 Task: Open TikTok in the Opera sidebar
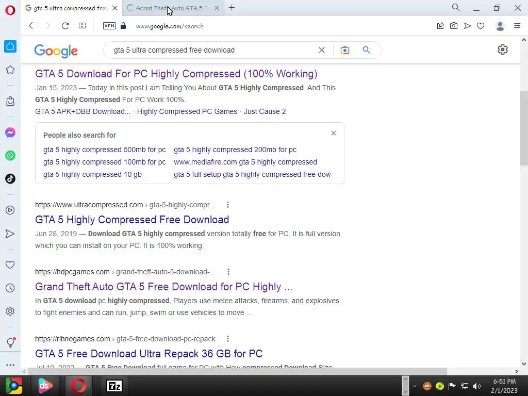[10, 178]
